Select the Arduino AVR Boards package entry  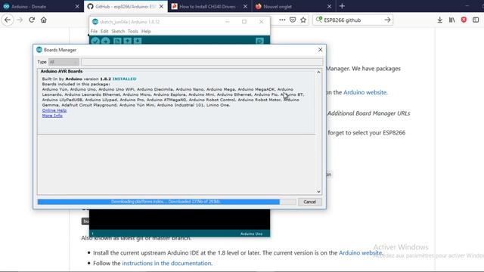(176, 101)
